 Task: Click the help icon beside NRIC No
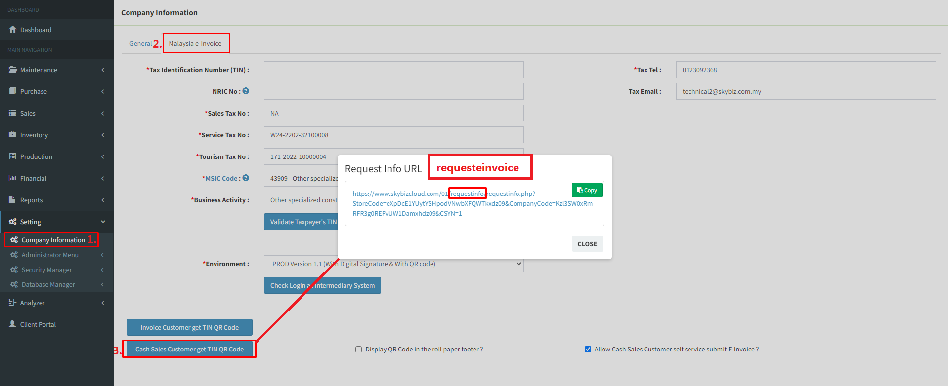pos(246,91)
